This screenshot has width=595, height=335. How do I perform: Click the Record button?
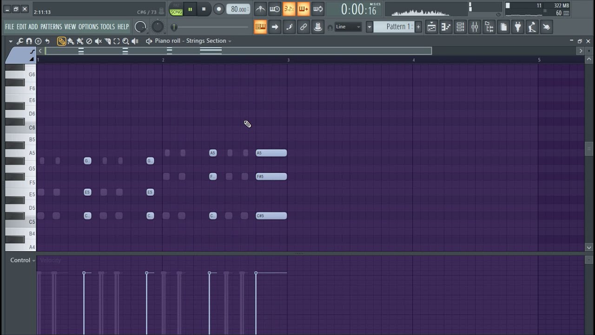pos(218,9)
